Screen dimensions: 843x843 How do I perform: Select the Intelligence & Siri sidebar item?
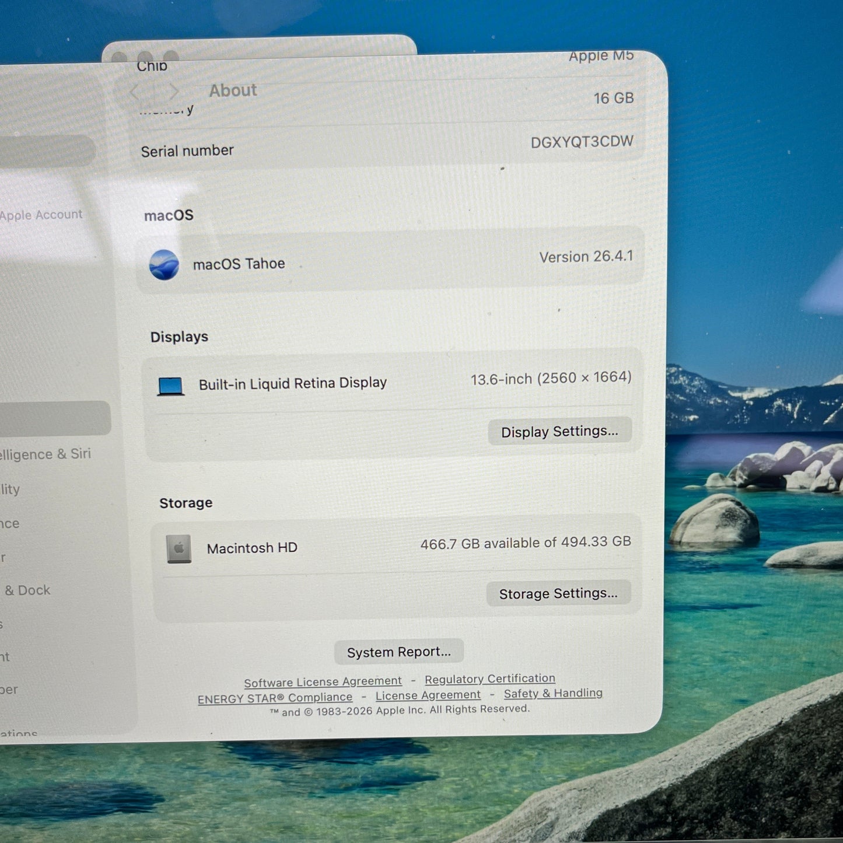pyautogui.click(x=46, y=454)
